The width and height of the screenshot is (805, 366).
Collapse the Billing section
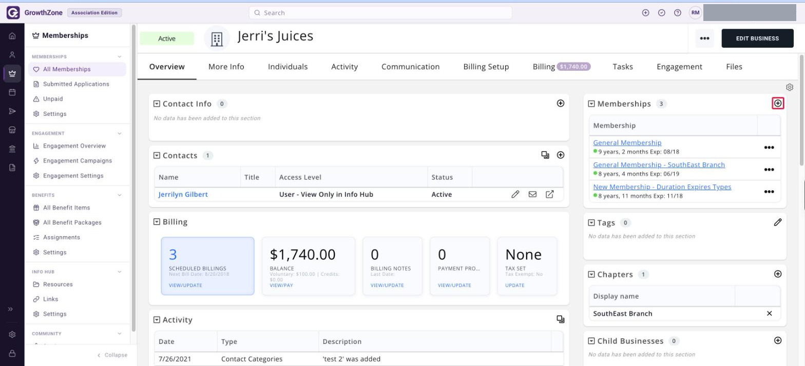(157, 221)
